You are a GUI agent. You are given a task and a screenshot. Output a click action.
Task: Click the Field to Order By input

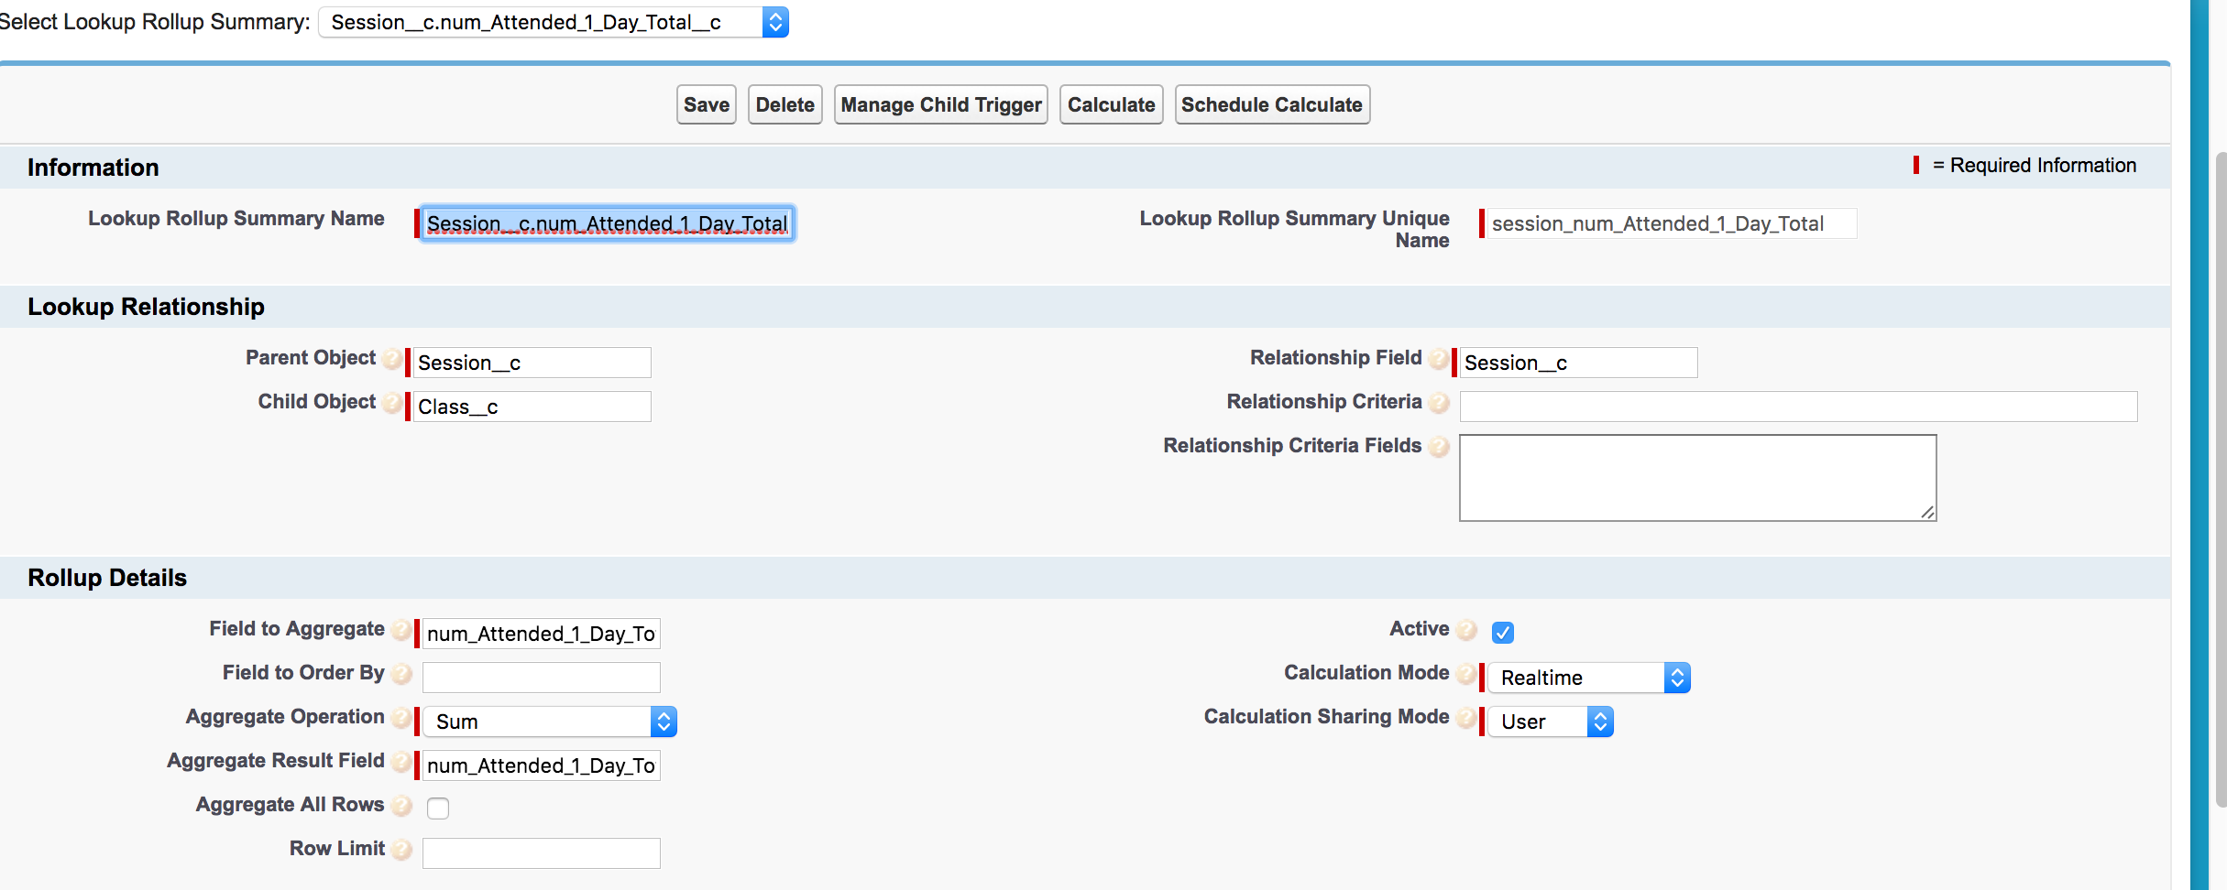coord(540,677)
